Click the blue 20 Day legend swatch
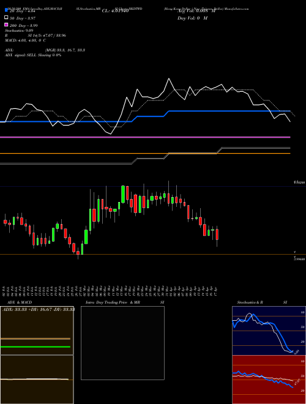306x404 pixels. (x=6, y=10)
